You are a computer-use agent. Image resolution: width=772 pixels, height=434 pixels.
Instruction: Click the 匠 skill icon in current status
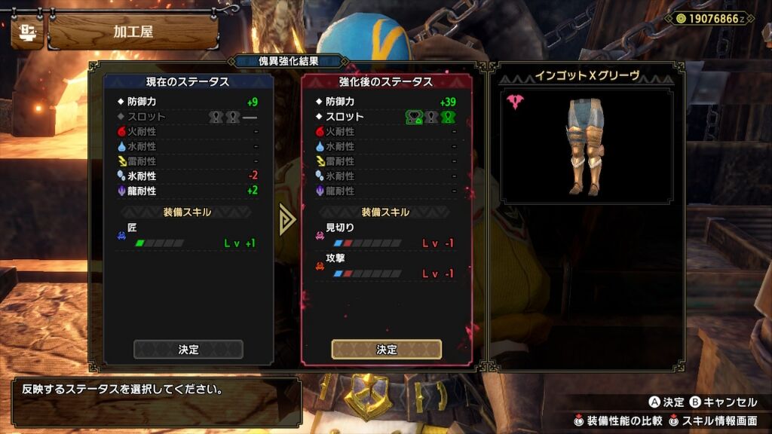point(121,236)
